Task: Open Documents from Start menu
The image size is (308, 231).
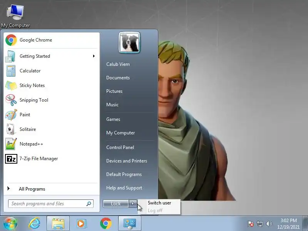Action: pyautogui.click(x=118, y=78)
